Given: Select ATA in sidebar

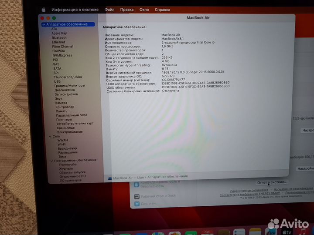Looking at the screenshot, I should point(54,29).
